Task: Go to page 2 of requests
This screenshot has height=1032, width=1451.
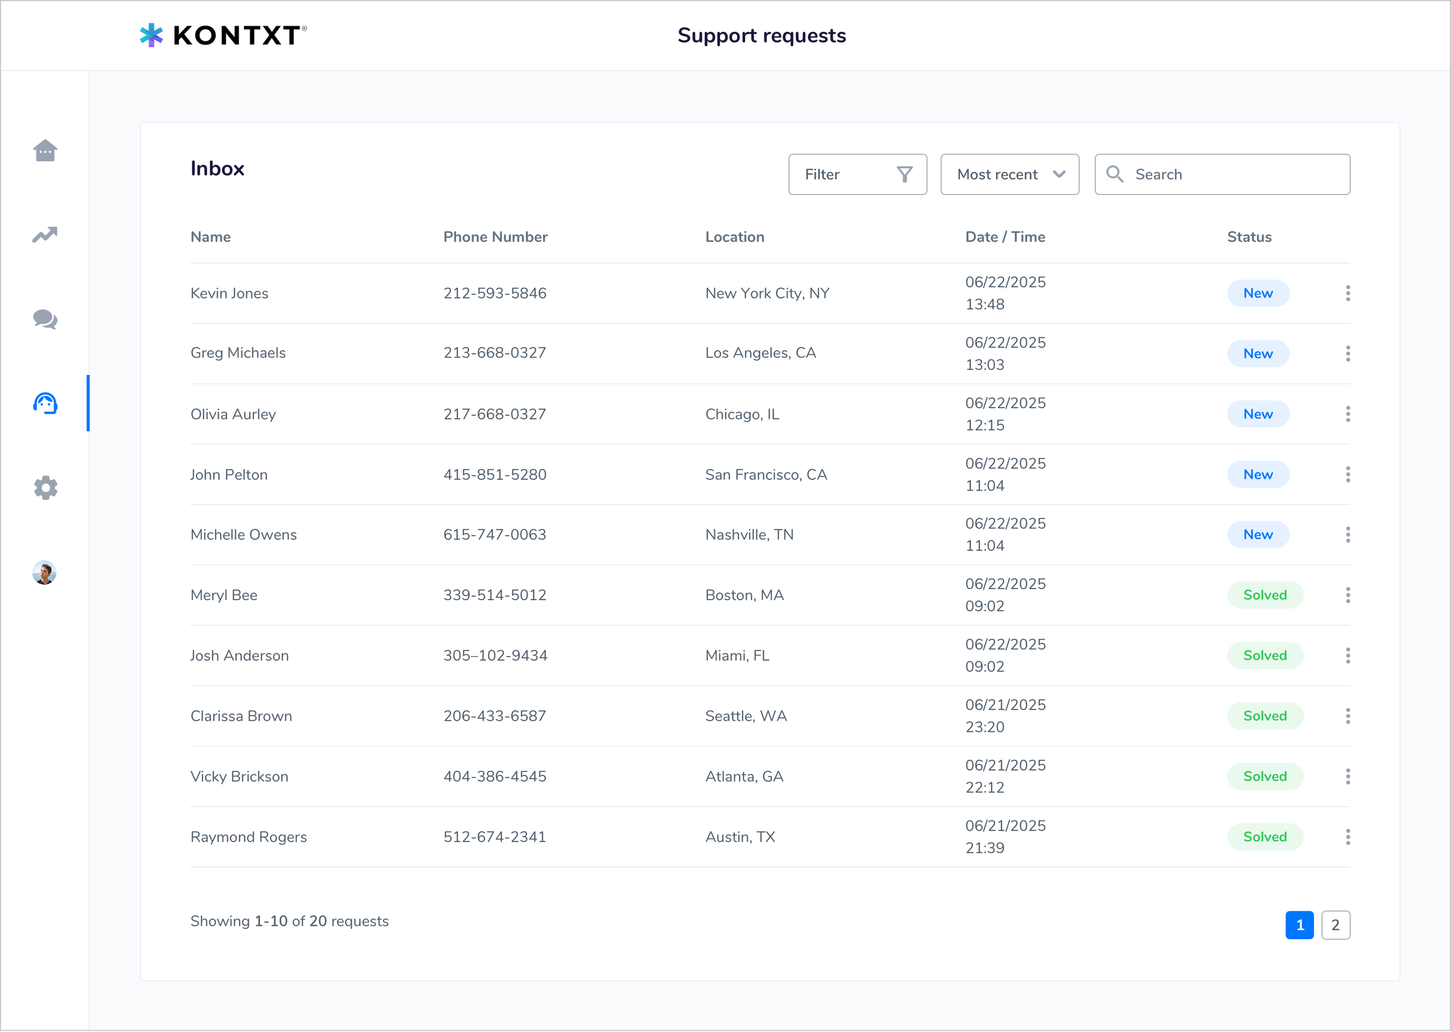Action: pyautogui.click(x=1336, y=925)
